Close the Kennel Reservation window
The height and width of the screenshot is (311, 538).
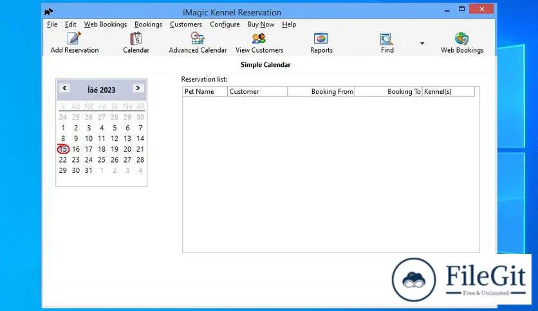(x=482, y=9)
